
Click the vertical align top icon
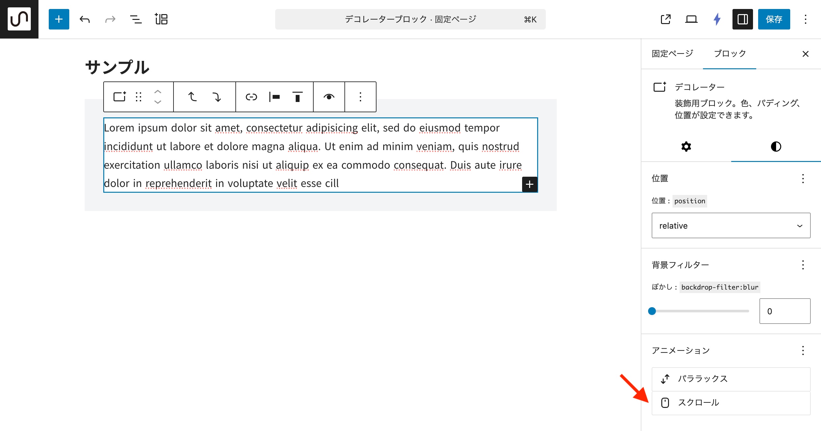(297, 97)
